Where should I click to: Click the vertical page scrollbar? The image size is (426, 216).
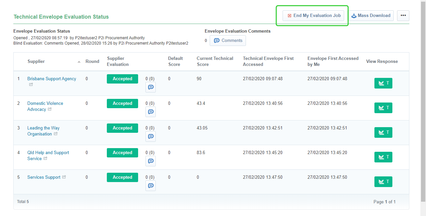(x=423, y=100)
